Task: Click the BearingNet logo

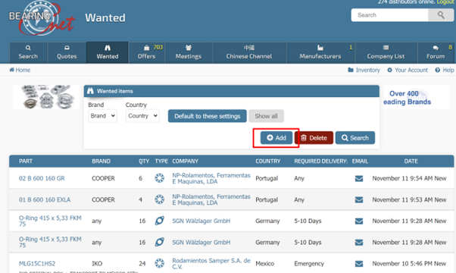Action: (x=42, y=18)
